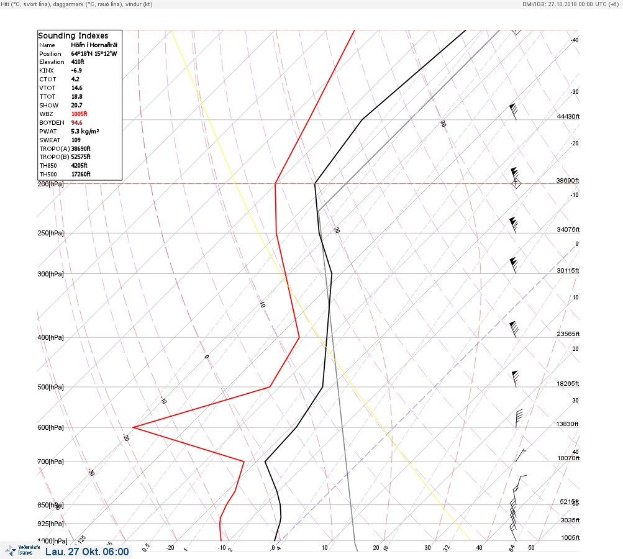Click the 3035ft altitude label
The width and height of the screenshot is (623, 559).
pyautogui.click(x=570, y=520)
